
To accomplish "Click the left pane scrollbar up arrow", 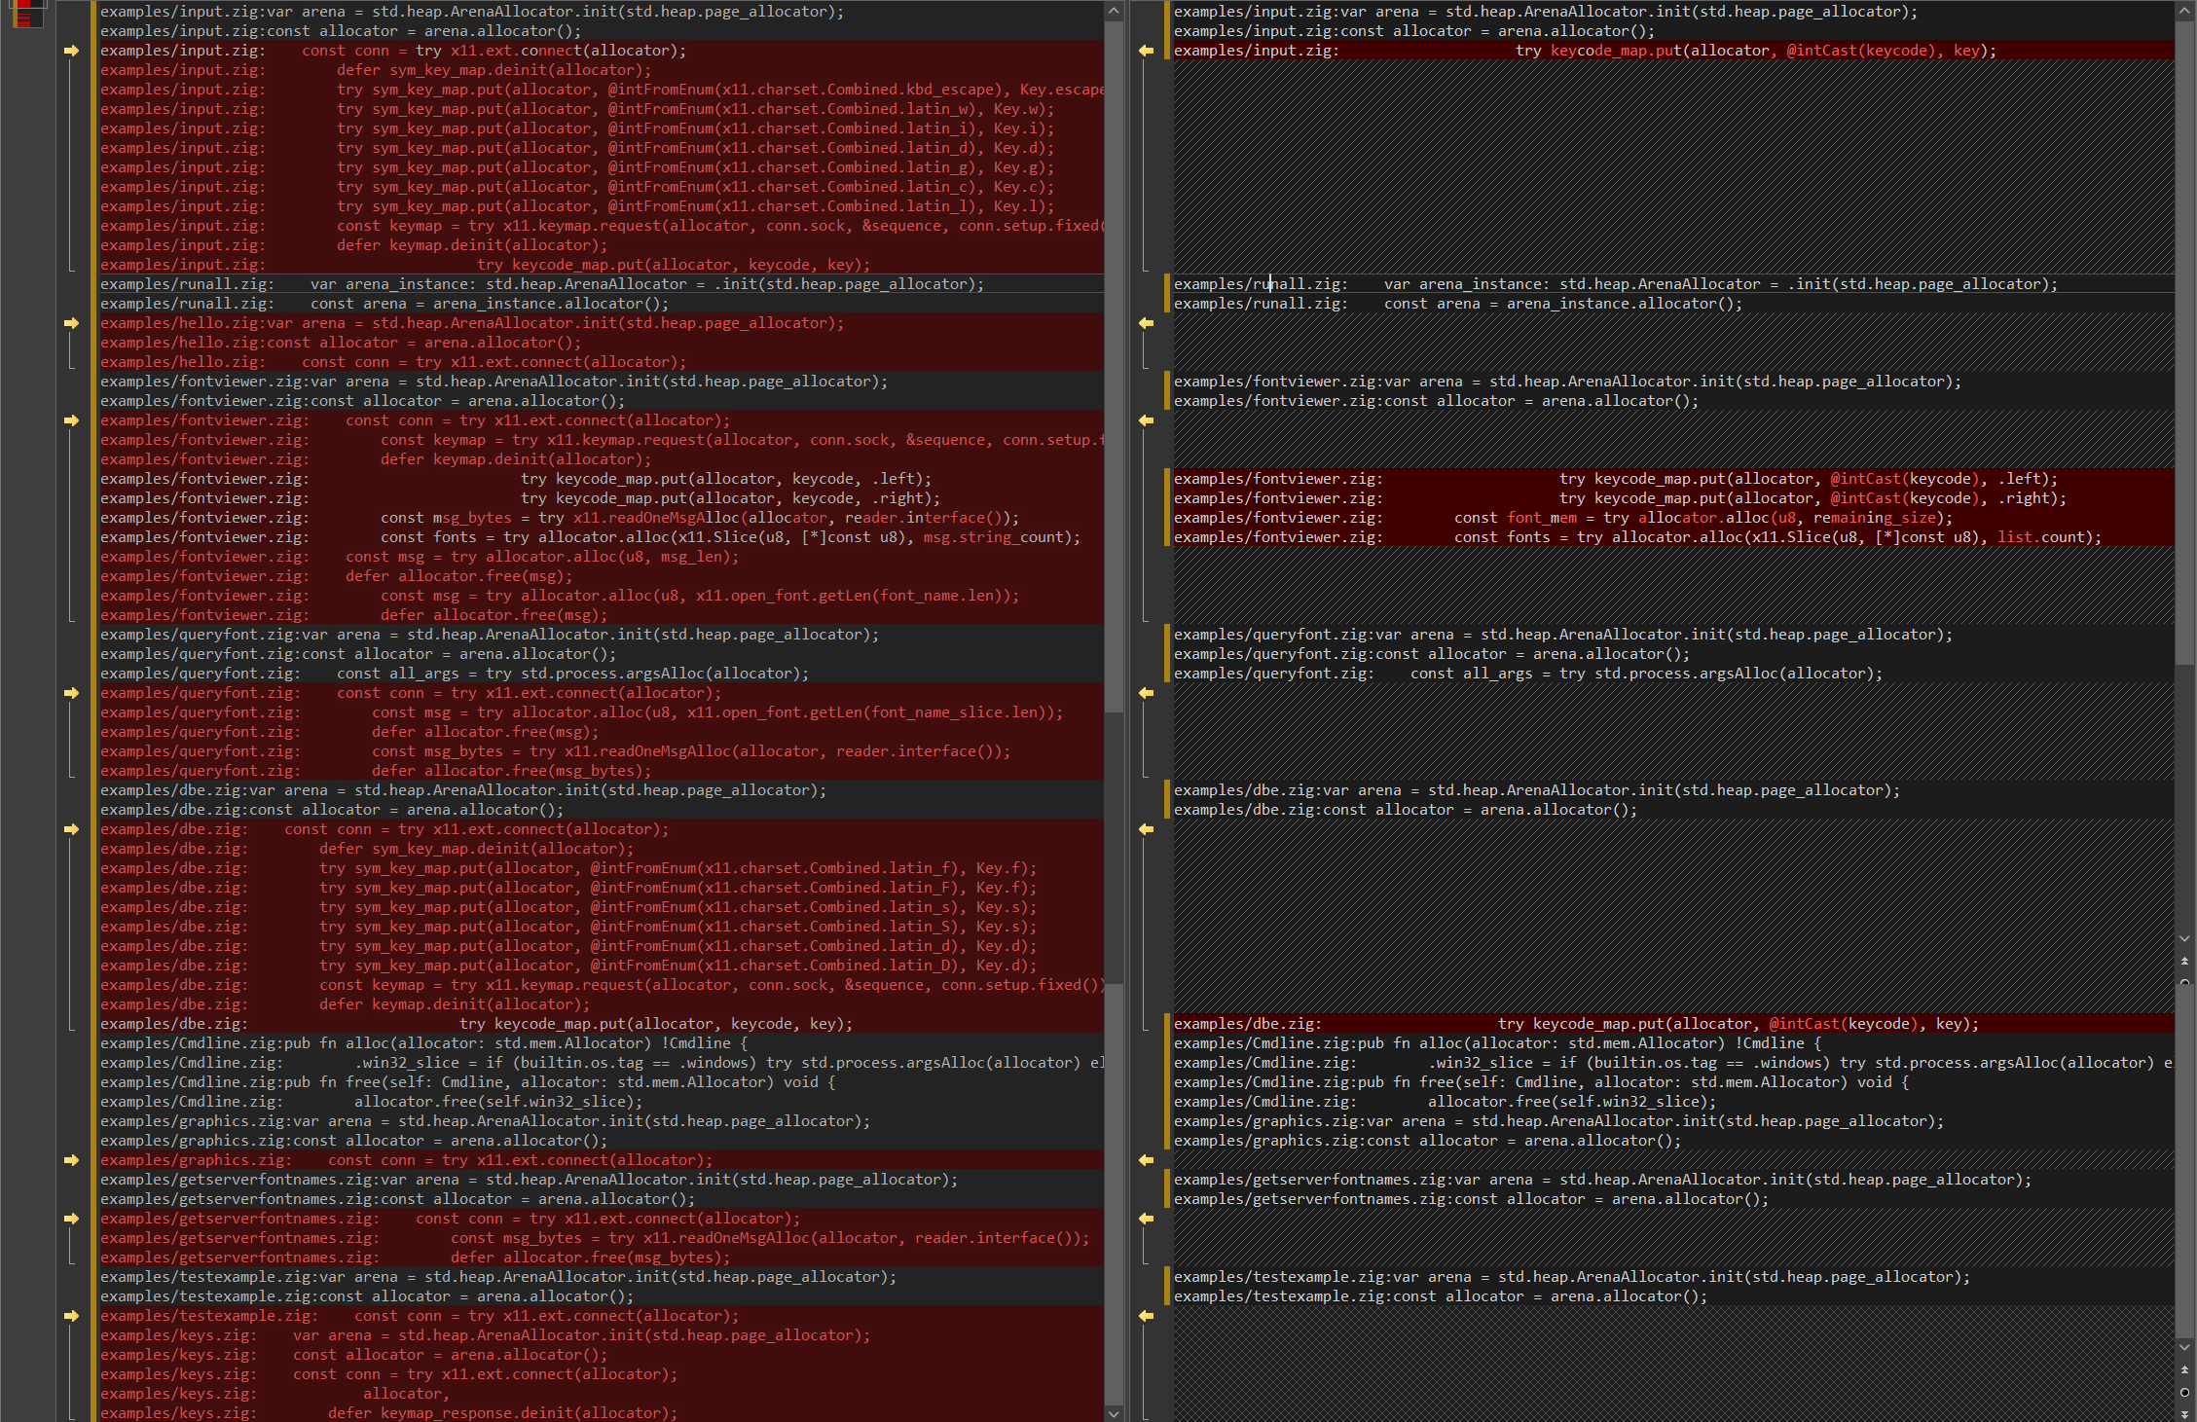I will [x=1114, y=11].
